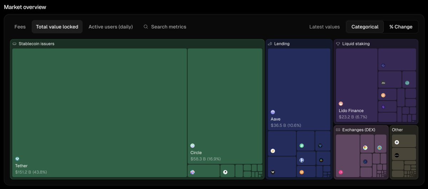This screenshot has width=428, height=189.
Task: Click the pink logo in Exchanges (DEX)
Action: 341,172
